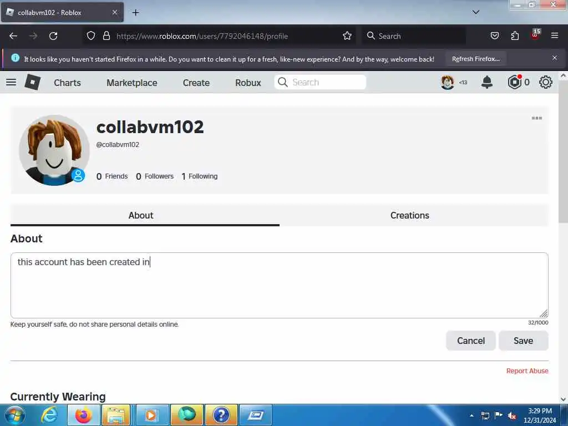Click the page vertical scrollbar thumb
Screen dimensions: 568x426
coord(563,152)
